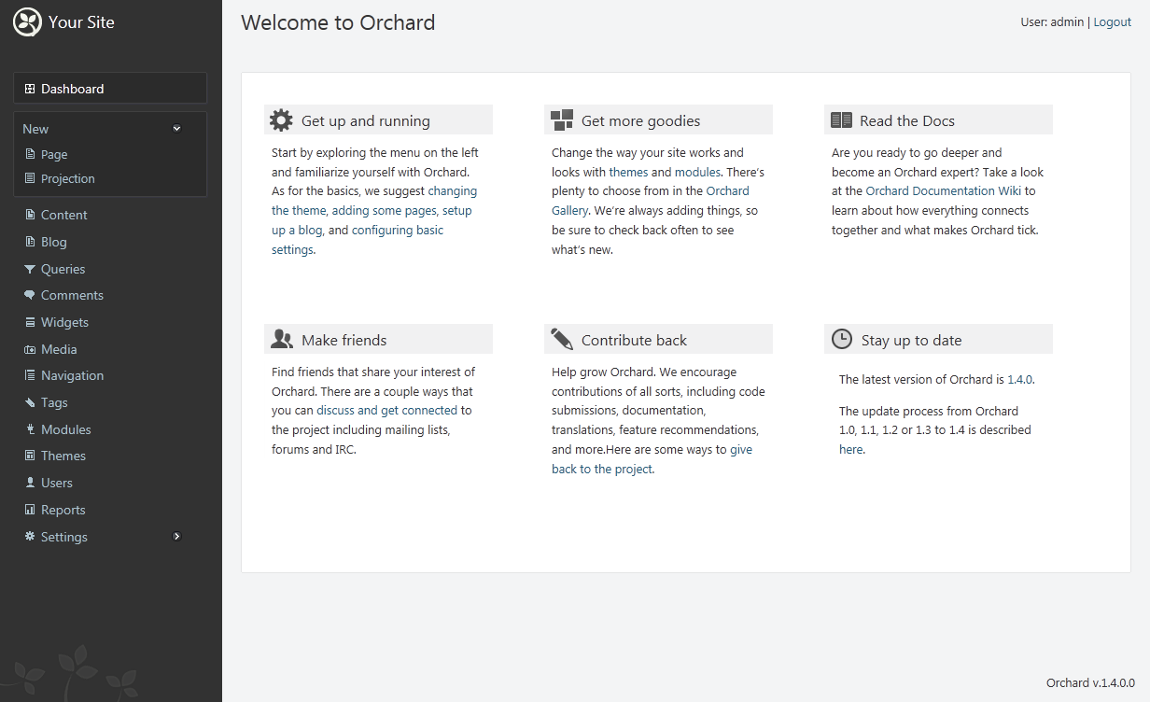Open the Orchard Documentation Wiki link
This screenshot has height=702, width=1150.
click(945, 191)
